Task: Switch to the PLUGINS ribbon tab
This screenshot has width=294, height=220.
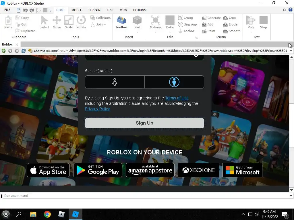Action: point(140,10)
